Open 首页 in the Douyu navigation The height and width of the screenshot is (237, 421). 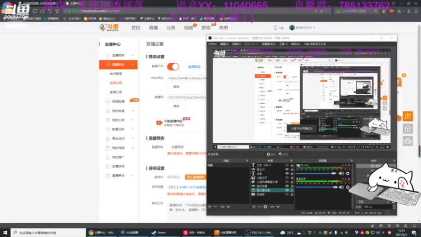[x=136, y=28]
